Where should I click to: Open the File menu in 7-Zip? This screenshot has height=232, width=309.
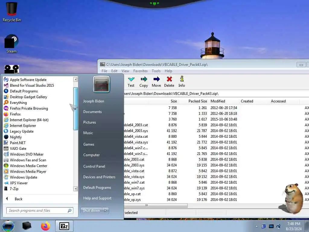tap(104, 71)
